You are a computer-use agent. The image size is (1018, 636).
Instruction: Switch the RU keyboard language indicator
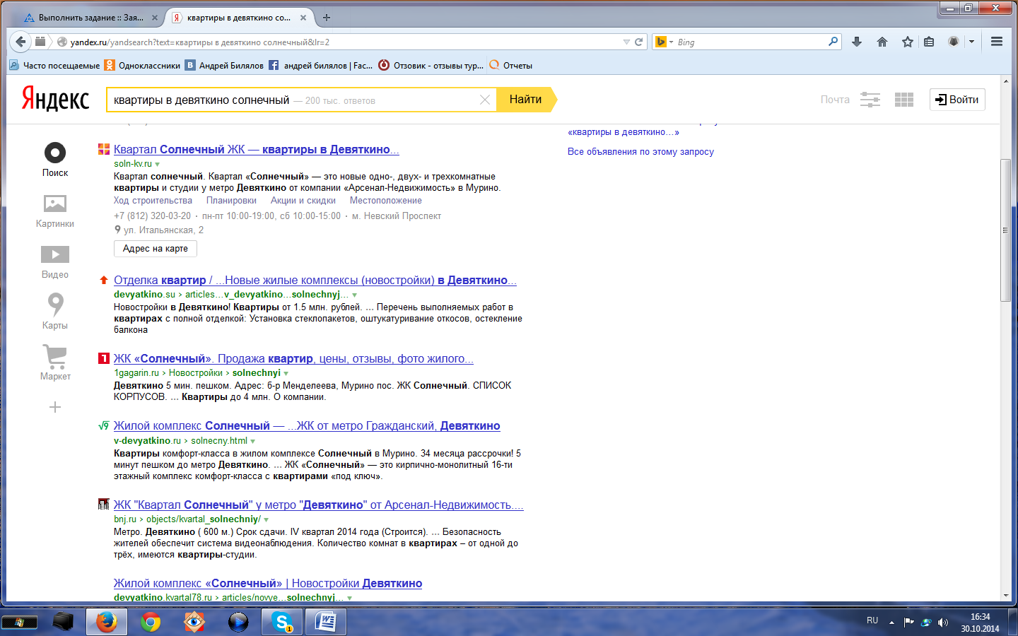tap(872, 621)
